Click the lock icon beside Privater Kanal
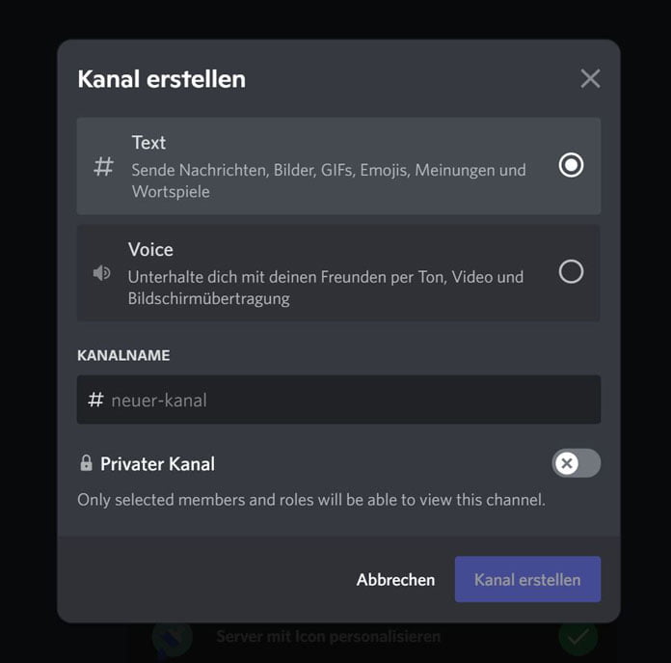The height and width of the screenshot is (663, 671). coord(87,463)
